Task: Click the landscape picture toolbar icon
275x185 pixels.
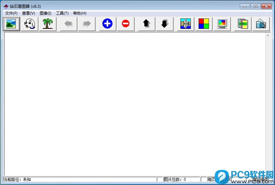Action: coord(11,24)
